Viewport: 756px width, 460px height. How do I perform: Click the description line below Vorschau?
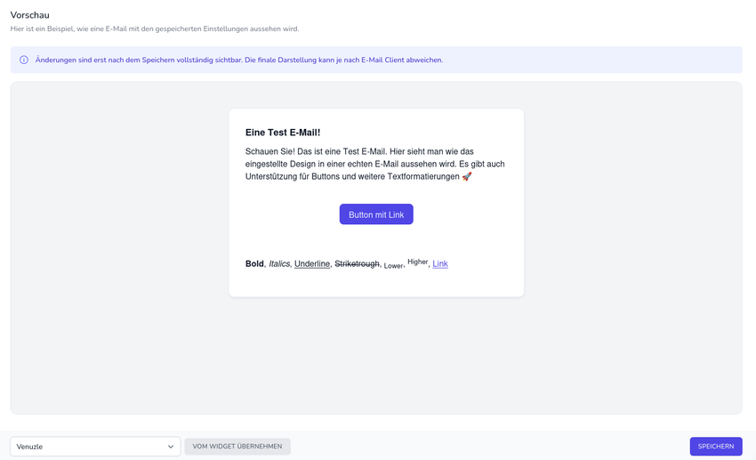click(155, 29)
